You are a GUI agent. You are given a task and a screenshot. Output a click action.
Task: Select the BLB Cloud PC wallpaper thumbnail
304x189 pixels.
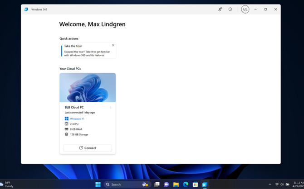click(88, 87)
